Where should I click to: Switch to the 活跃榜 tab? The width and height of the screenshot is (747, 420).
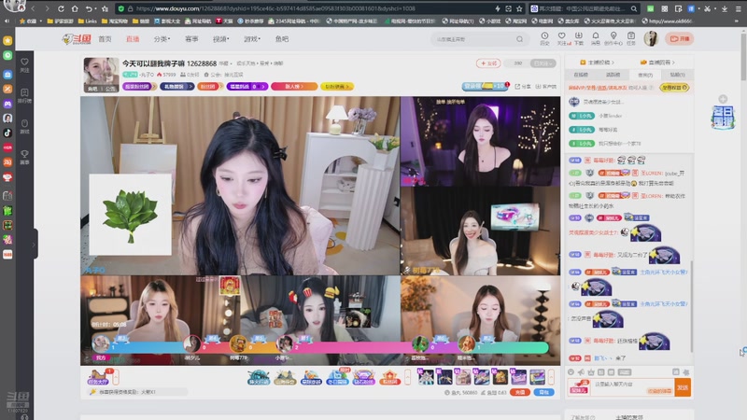[x=613, y=75]
